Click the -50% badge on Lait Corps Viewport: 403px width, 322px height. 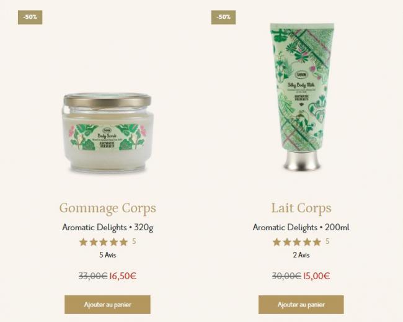tap(223, 17)
